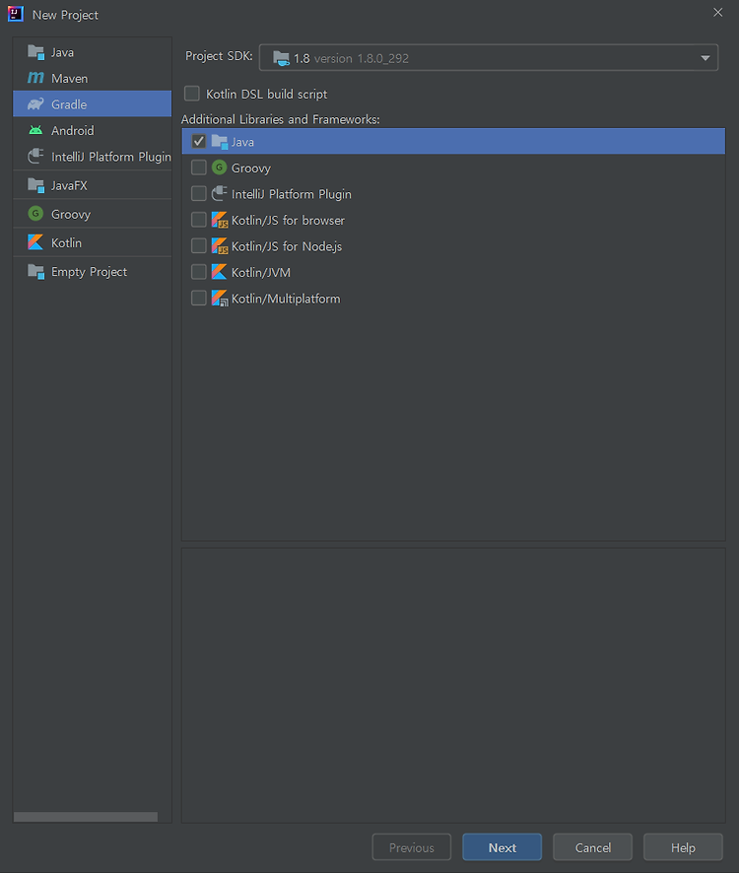Image resolution: width=739 pixels, height=873 pixels.
Task: Select Kotlin/Multiplatform row in frameworks
Action: (x=453, y=299)
